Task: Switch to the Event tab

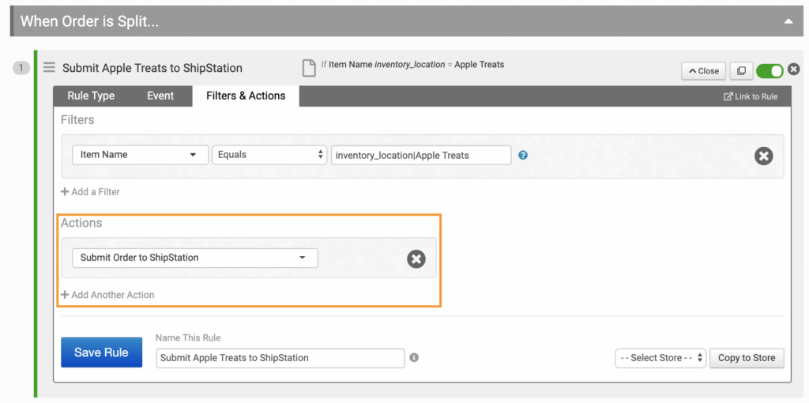Action: 160,96
